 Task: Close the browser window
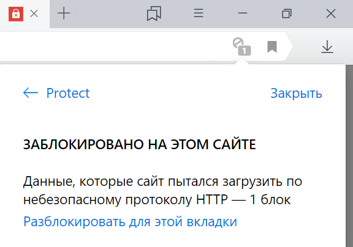pos(331,13)
